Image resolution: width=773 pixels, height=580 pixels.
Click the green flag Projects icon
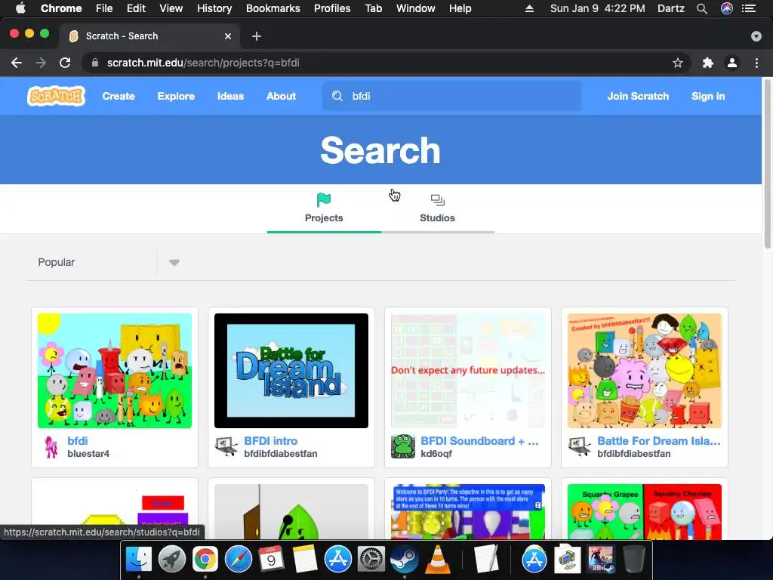tap(323, 199)
